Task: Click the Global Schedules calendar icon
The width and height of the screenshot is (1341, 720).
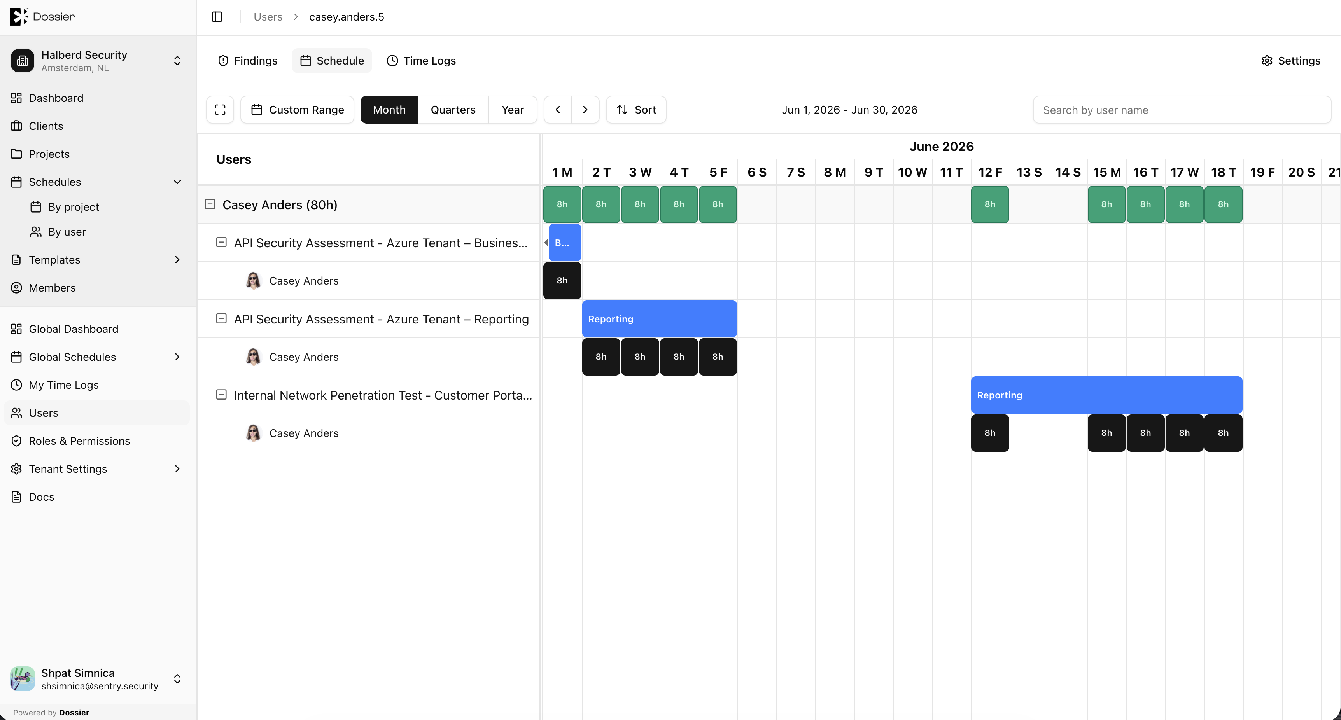Action: point(17,357)
